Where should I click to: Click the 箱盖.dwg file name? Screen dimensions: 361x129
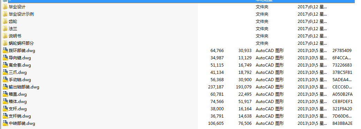click(18, 94)
